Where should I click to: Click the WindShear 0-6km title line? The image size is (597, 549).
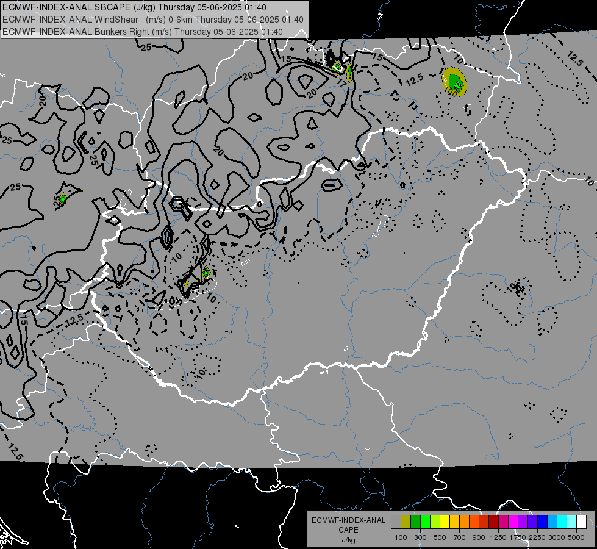tap(152, 20)
